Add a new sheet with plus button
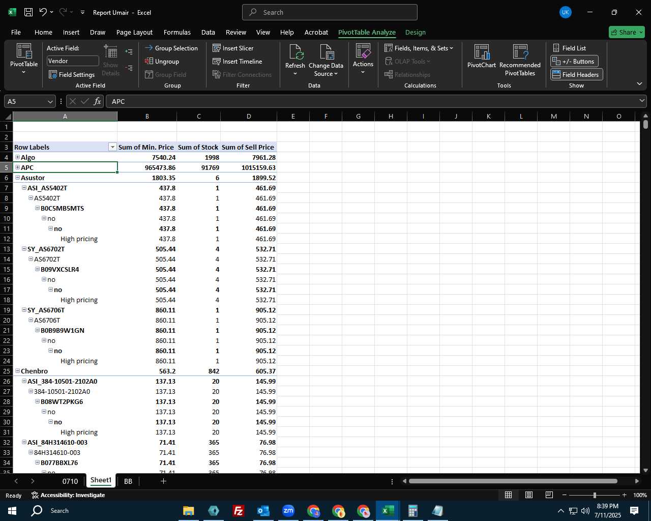This screenshot has height=521, width=651. (x=163, y=481)
